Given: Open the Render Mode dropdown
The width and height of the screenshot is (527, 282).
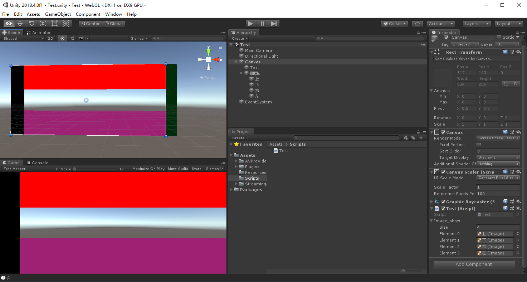Looking at the screenshot, I should (498, 138).
